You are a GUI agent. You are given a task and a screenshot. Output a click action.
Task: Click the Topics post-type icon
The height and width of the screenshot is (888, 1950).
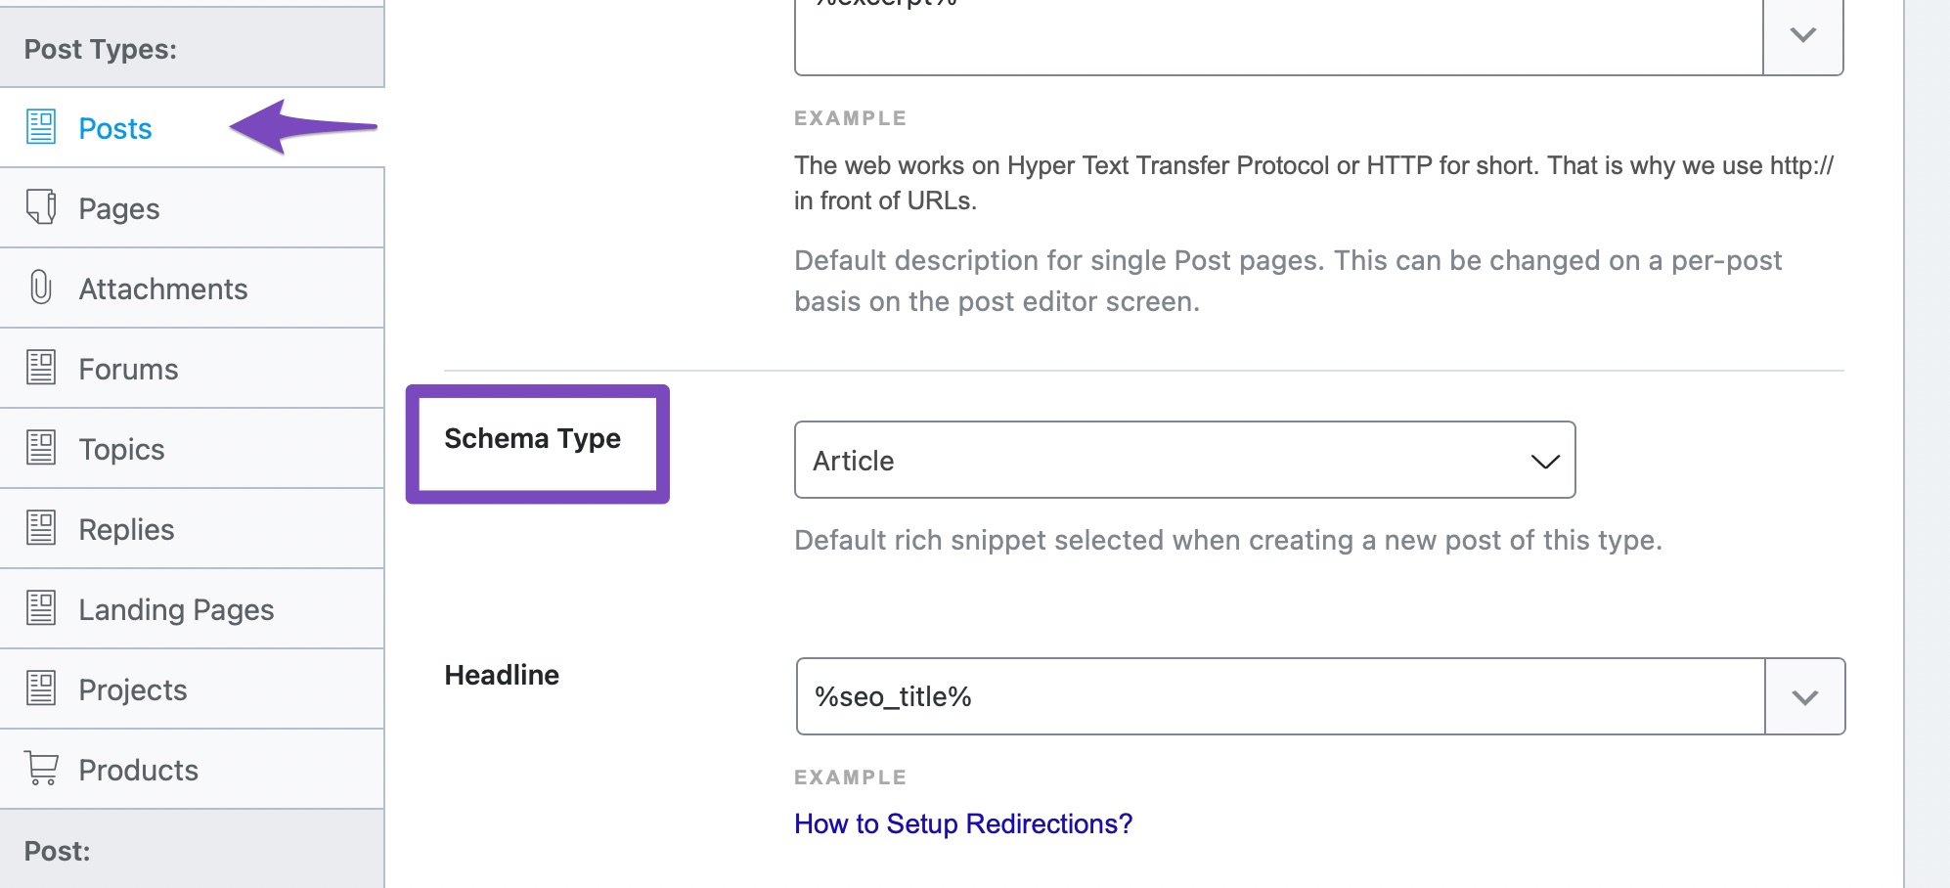coord(41,448)
